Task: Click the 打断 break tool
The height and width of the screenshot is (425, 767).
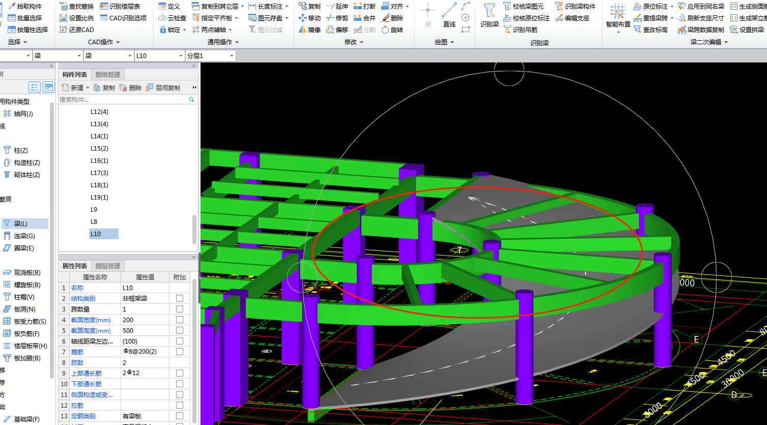Action: [365, 6]
